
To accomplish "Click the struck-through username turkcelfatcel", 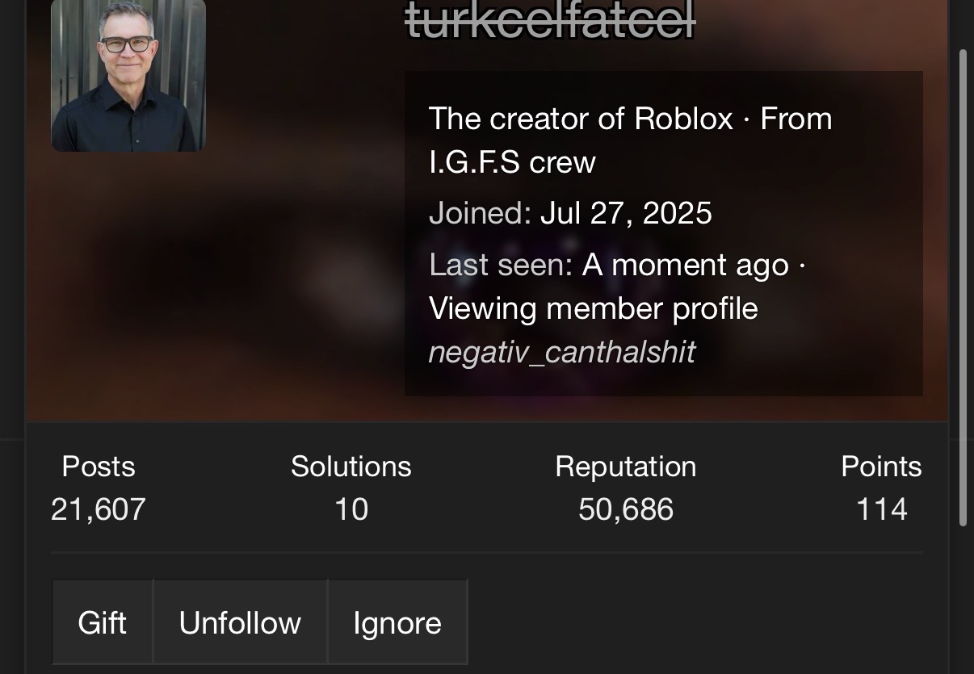I will coord(549,20).
